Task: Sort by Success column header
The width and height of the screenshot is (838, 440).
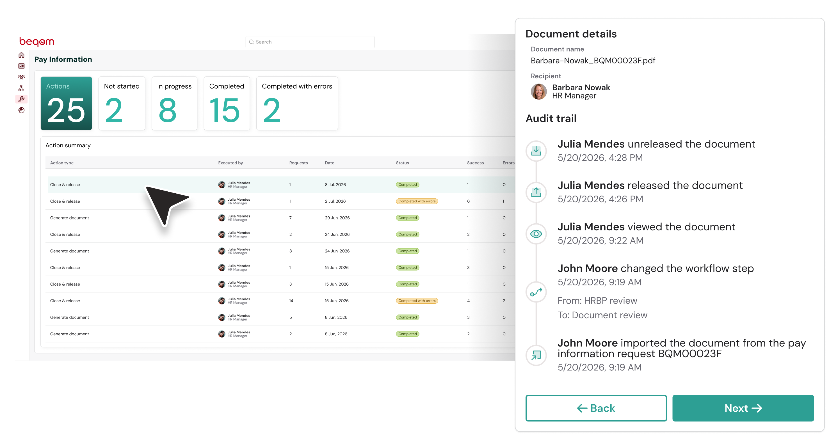Action: tap(475, 163)
